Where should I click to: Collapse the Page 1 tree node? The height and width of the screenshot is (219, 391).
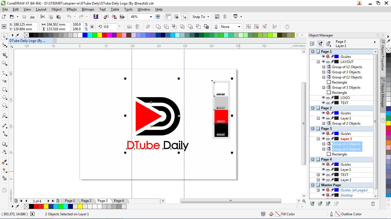[x=313, y=52]
